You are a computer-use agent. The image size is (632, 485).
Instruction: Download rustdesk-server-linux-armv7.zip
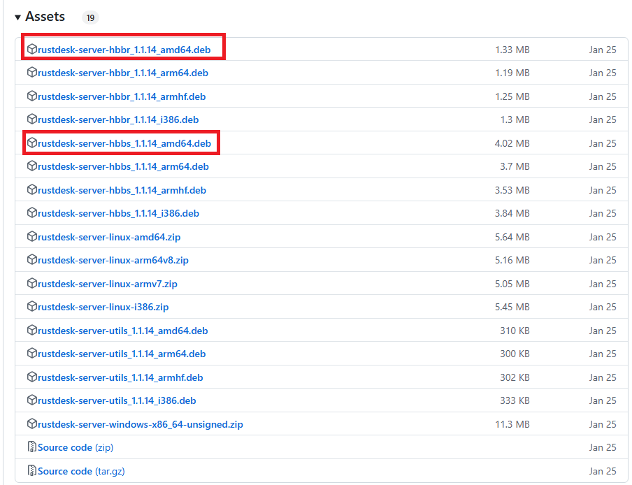click(107, 284)
